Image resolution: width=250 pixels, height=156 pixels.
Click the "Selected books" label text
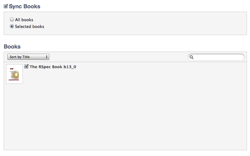(30, 26)
